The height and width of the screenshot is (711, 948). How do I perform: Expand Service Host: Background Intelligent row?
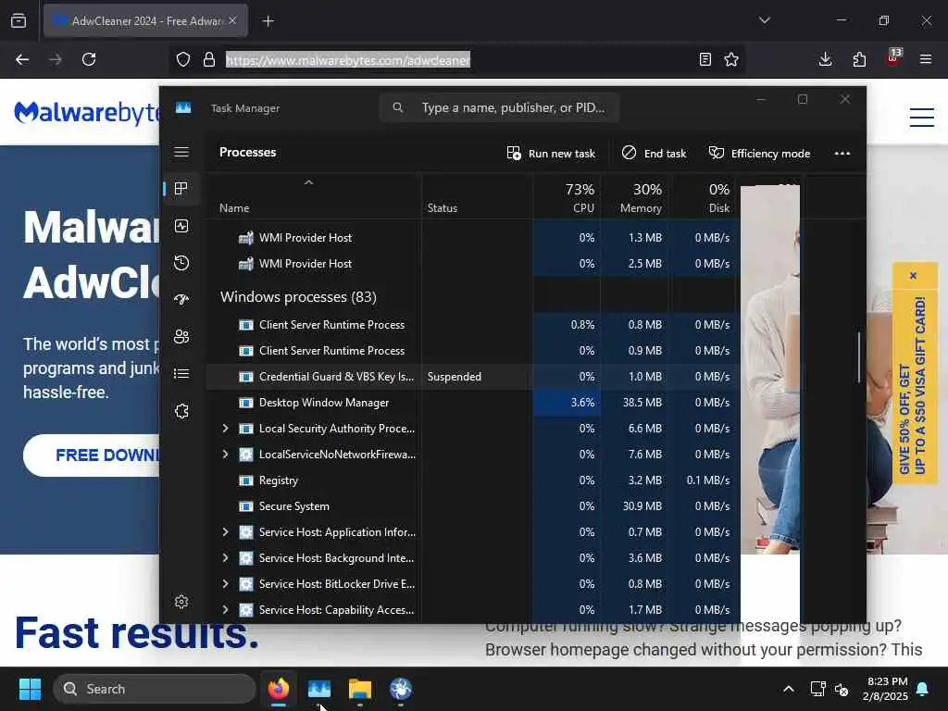point(226,558)
